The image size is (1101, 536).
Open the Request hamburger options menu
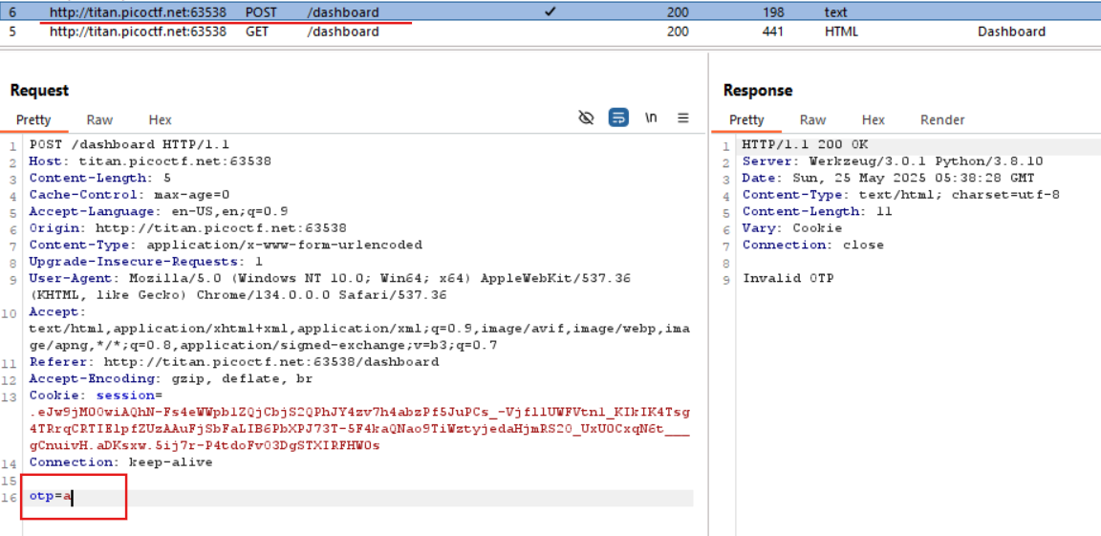[683, 118]
